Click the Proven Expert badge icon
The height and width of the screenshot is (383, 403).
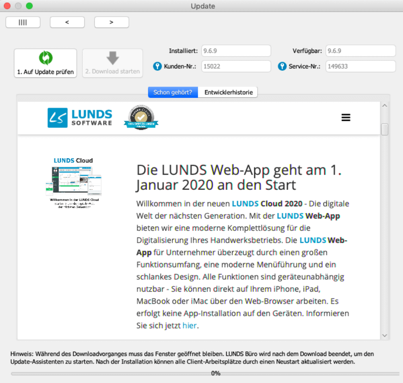tap(141, 117)
